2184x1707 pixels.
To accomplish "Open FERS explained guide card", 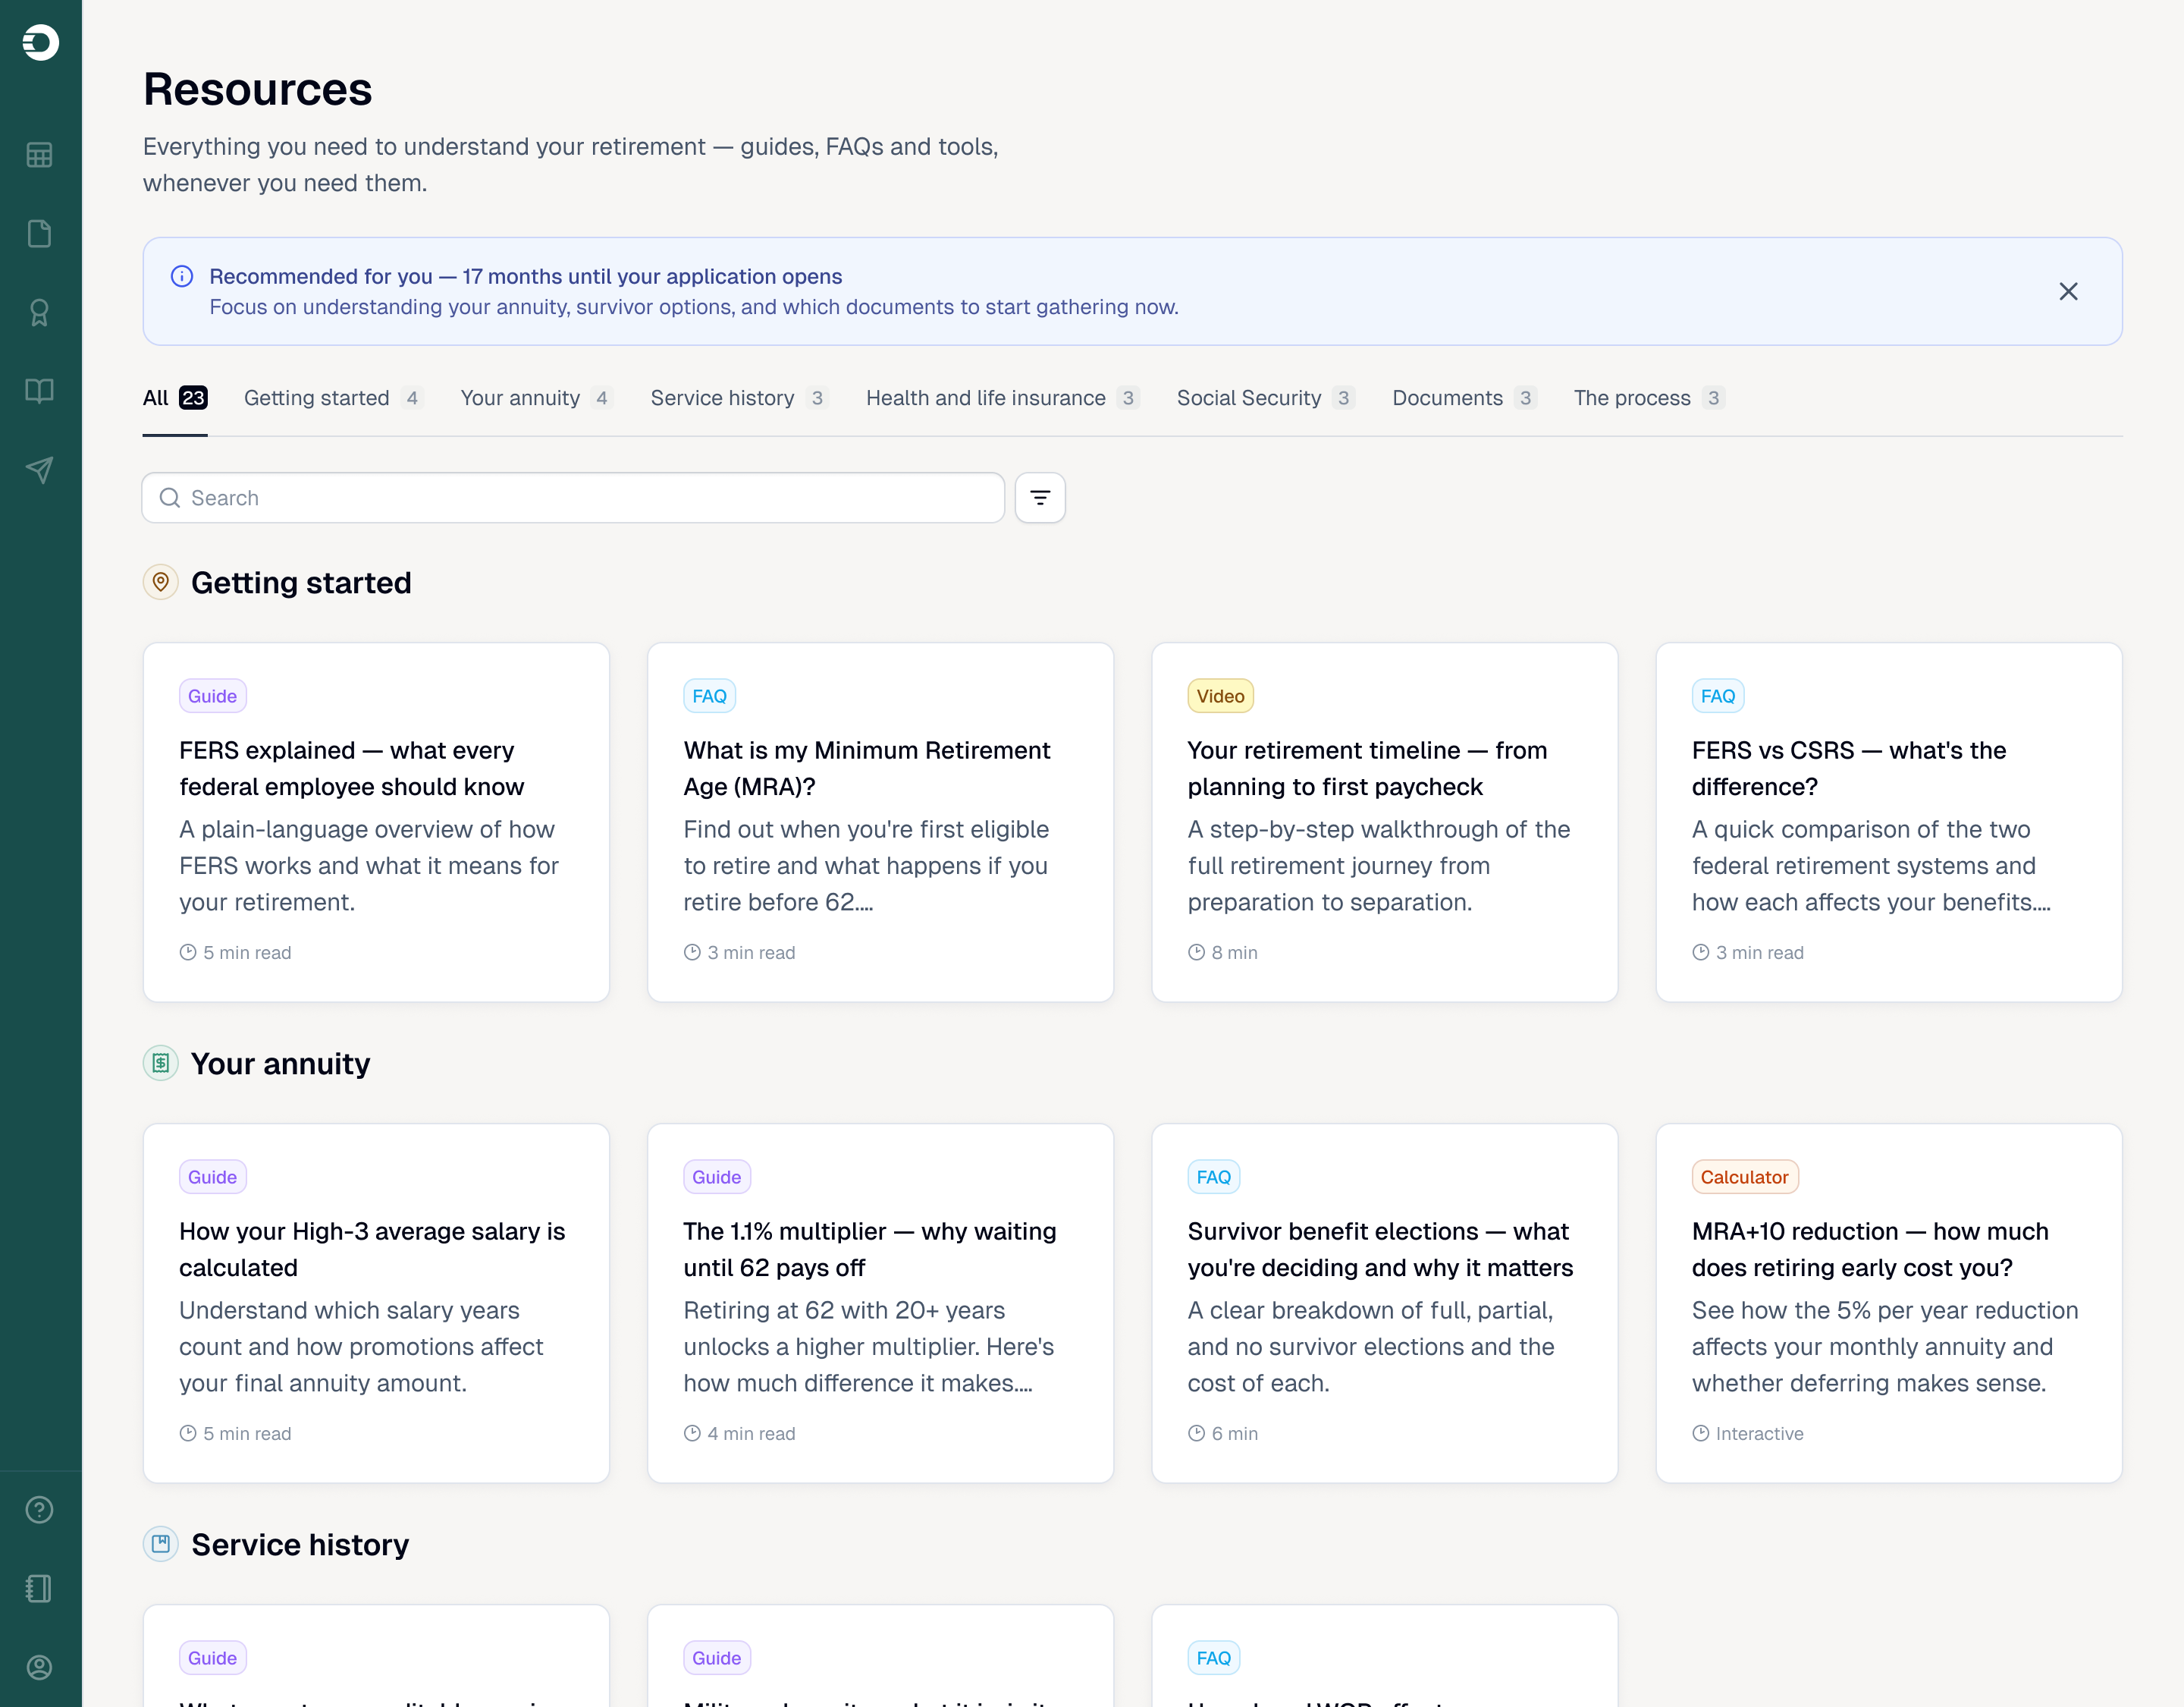I will point(376,822).
